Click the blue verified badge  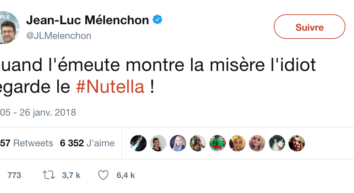pyautogui.click(x=157, y=20)
